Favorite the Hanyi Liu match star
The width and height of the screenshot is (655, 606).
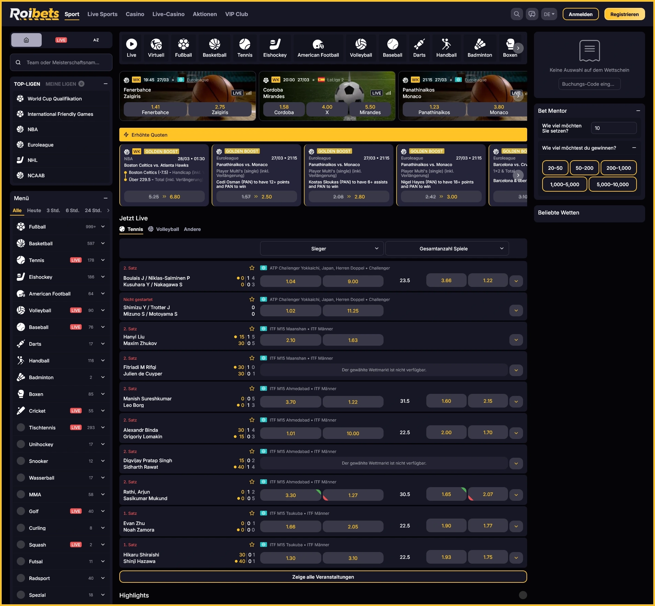pyautogui.click(x=252, y=329)
